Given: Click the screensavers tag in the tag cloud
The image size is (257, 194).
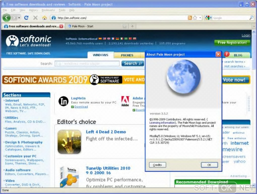Looking at the screenshot, I should [234, 157].
